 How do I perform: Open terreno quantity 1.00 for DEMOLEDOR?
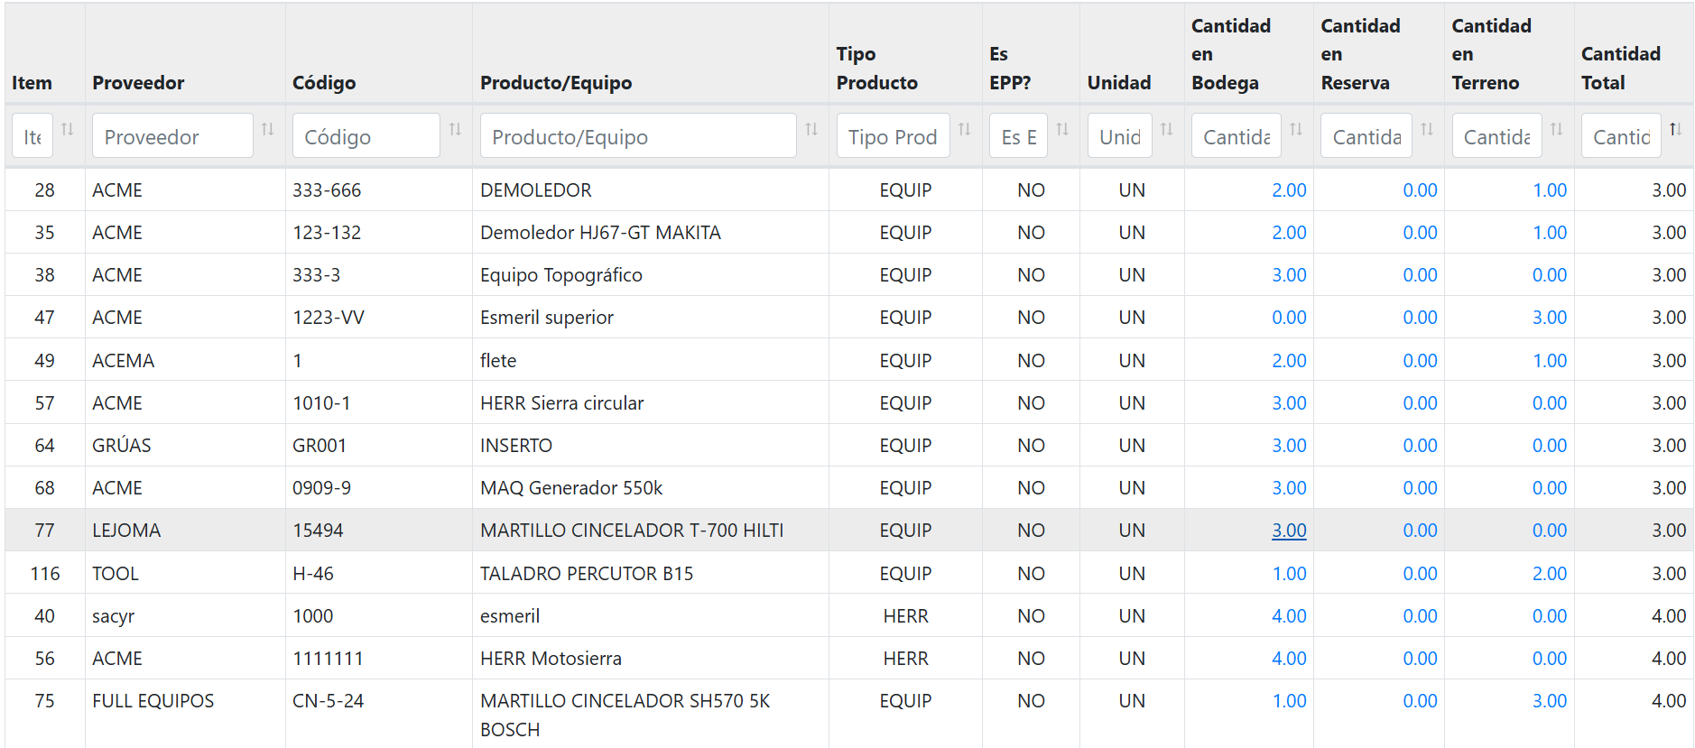[1550, 190]
